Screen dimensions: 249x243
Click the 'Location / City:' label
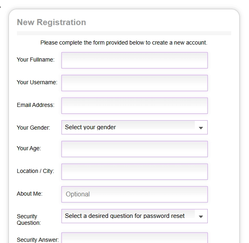[x=35, y=171]
